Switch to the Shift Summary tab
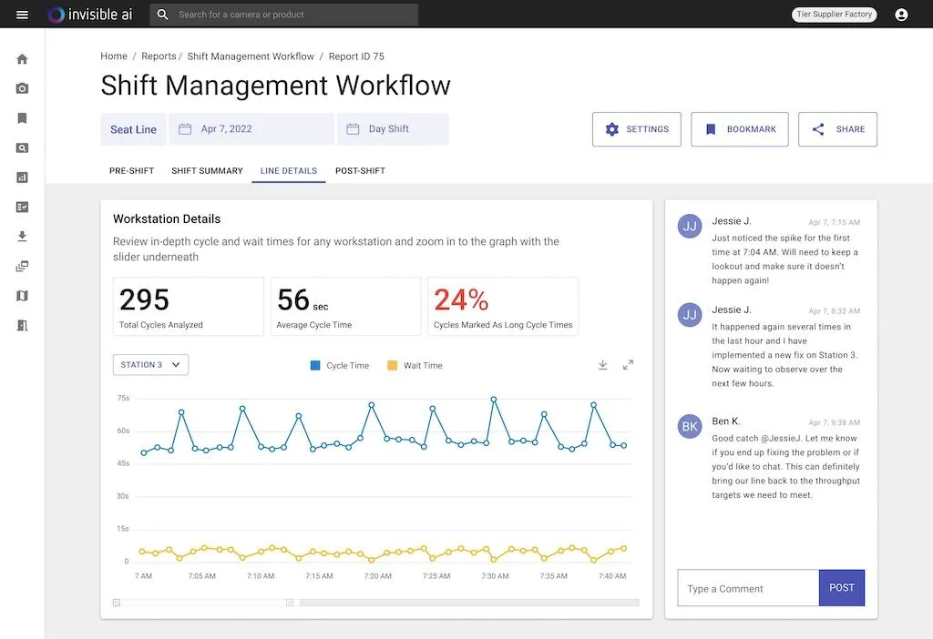This screenshot has width=933, height=639. click(x=207, y=171)
